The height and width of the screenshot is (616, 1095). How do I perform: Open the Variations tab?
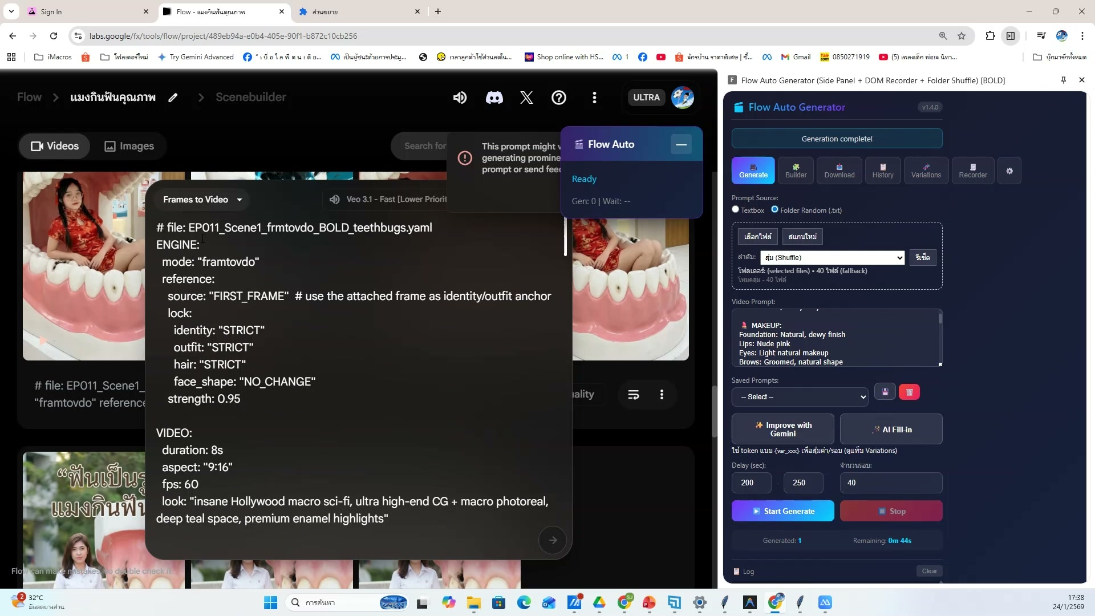click(926, 171)
